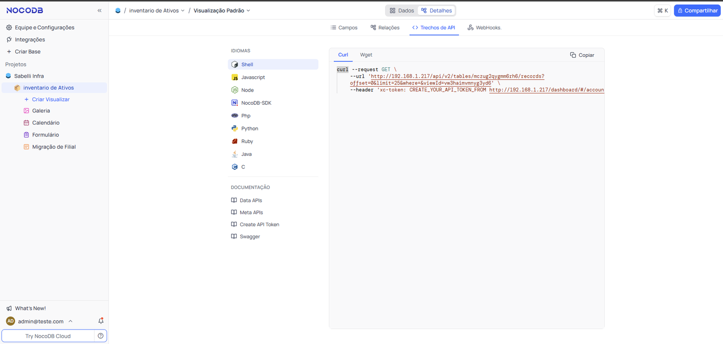The width and height of the screenshot is (723, 344).
Task: Select the Ruby language icon
Action: [x=235, y=141]
